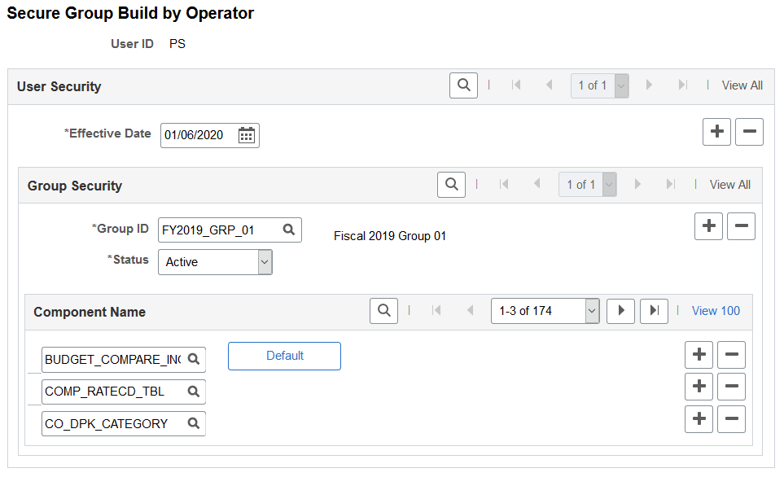Open the Group ID lookup magnifier
This screenshot has height=477, width=784.
click(x=289, y=230)
